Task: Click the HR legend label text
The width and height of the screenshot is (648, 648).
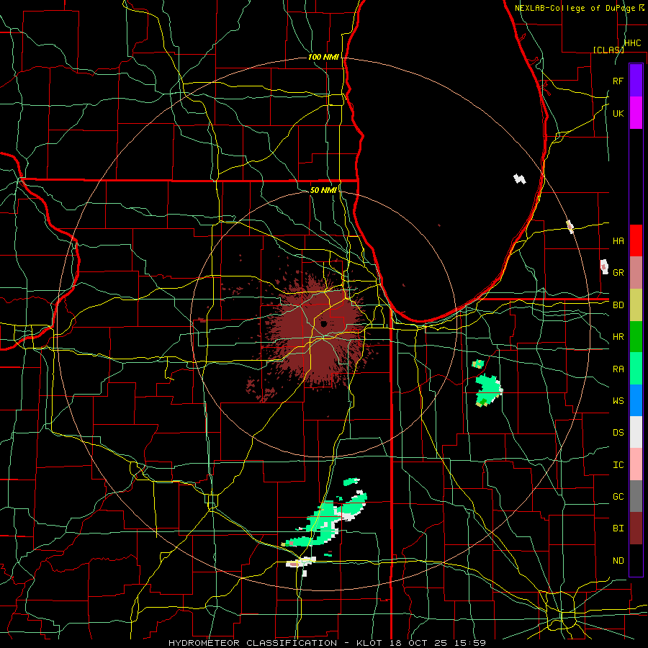Action: point(618,337)
